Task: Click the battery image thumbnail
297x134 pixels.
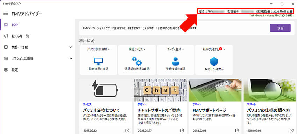Action: pyautogui.click(x=106, y=90)
